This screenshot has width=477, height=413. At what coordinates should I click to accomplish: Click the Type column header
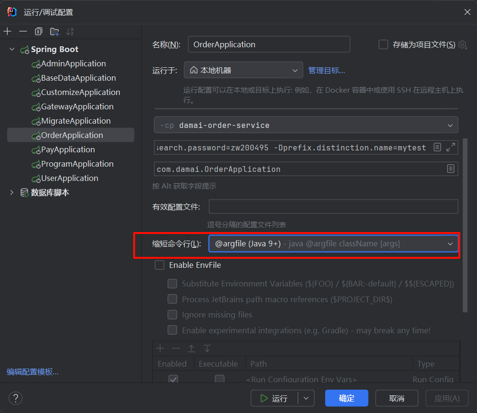pos(436,364)
